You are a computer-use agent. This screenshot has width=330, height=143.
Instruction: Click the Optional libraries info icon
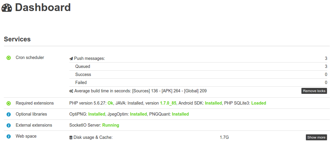(9, 114)
